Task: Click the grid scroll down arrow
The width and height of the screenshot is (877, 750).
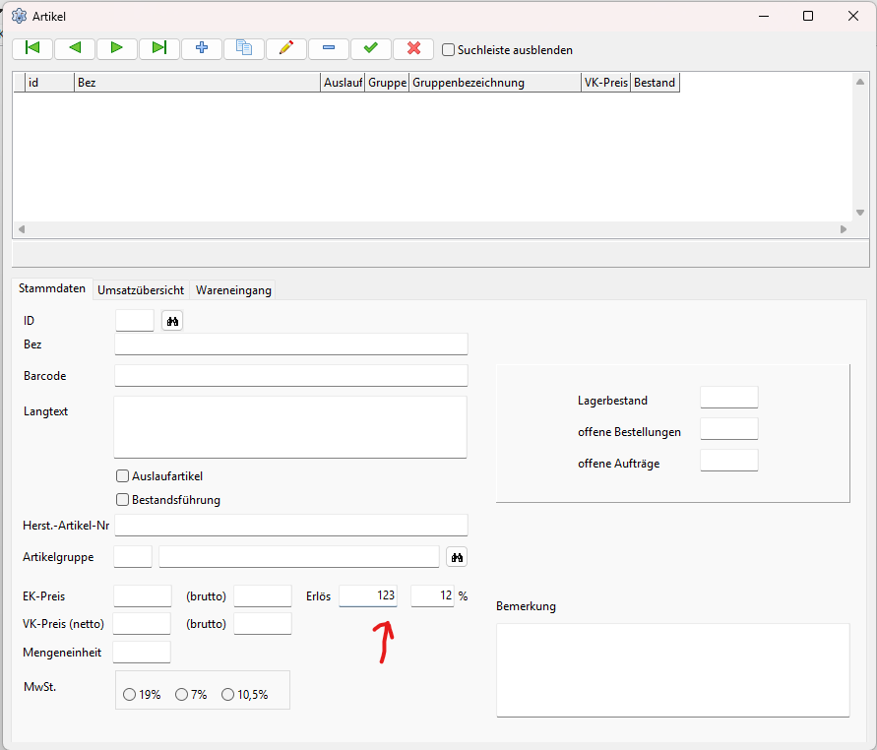Action: pos(860,213)
